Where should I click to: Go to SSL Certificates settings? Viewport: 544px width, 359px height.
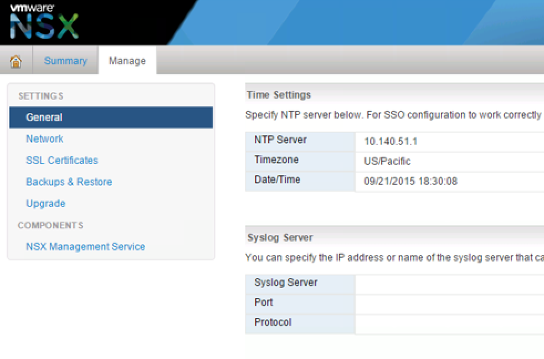61,161
